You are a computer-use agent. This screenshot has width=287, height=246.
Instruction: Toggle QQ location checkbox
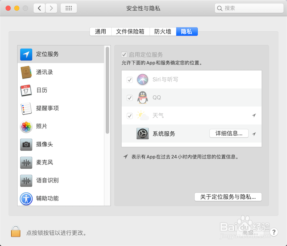(130, 97)
